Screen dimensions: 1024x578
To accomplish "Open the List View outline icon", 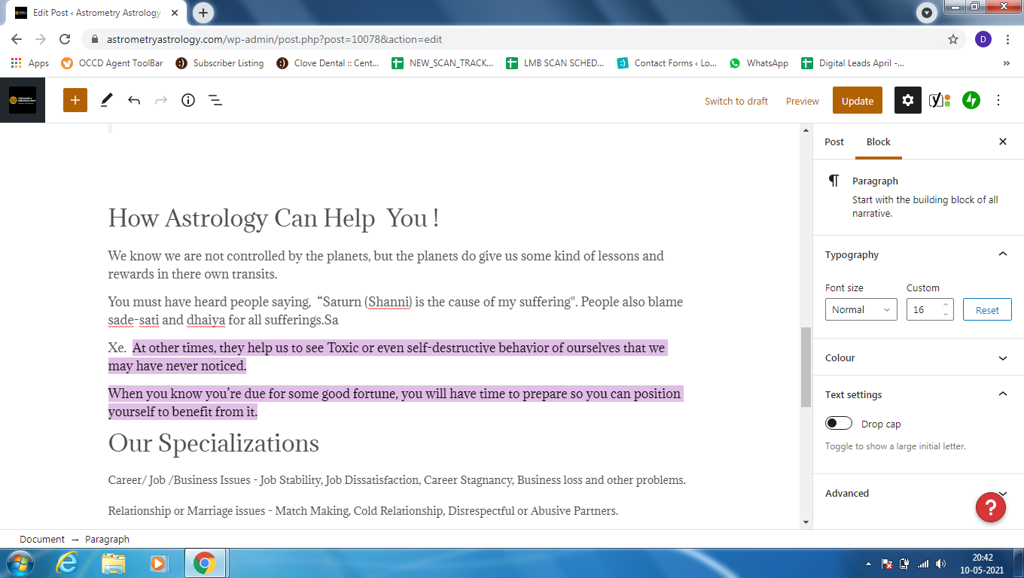I will [x=215, y=100].
